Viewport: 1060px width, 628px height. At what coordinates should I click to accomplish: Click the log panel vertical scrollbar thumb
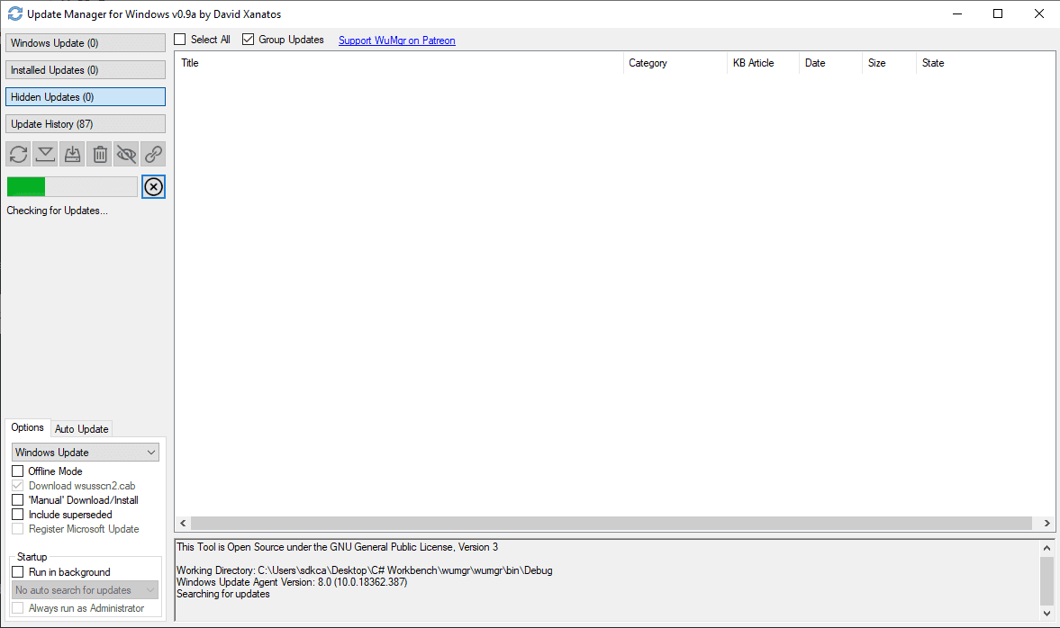pyautogui.click(x=1046, y=580)
